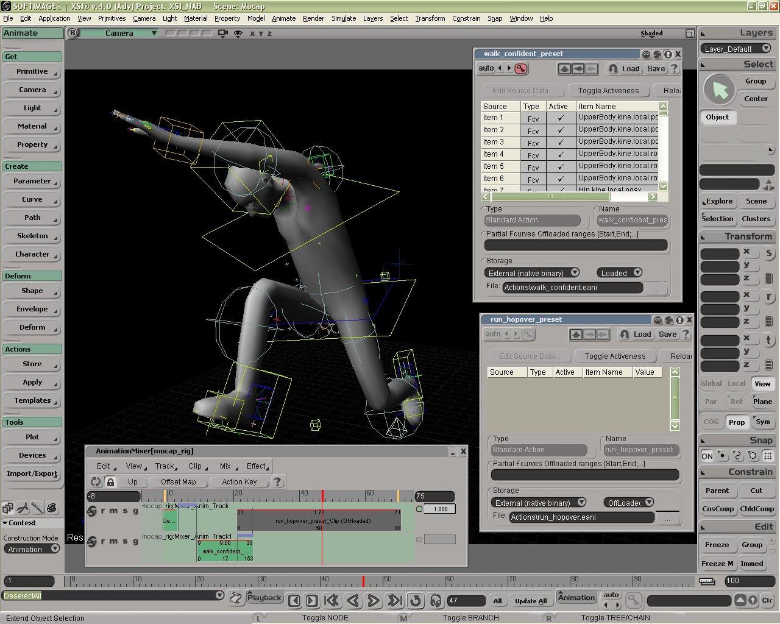Click the vertical scrollbar in run_hopover_preset list
780x624 pixels.
tap(675, 399)
